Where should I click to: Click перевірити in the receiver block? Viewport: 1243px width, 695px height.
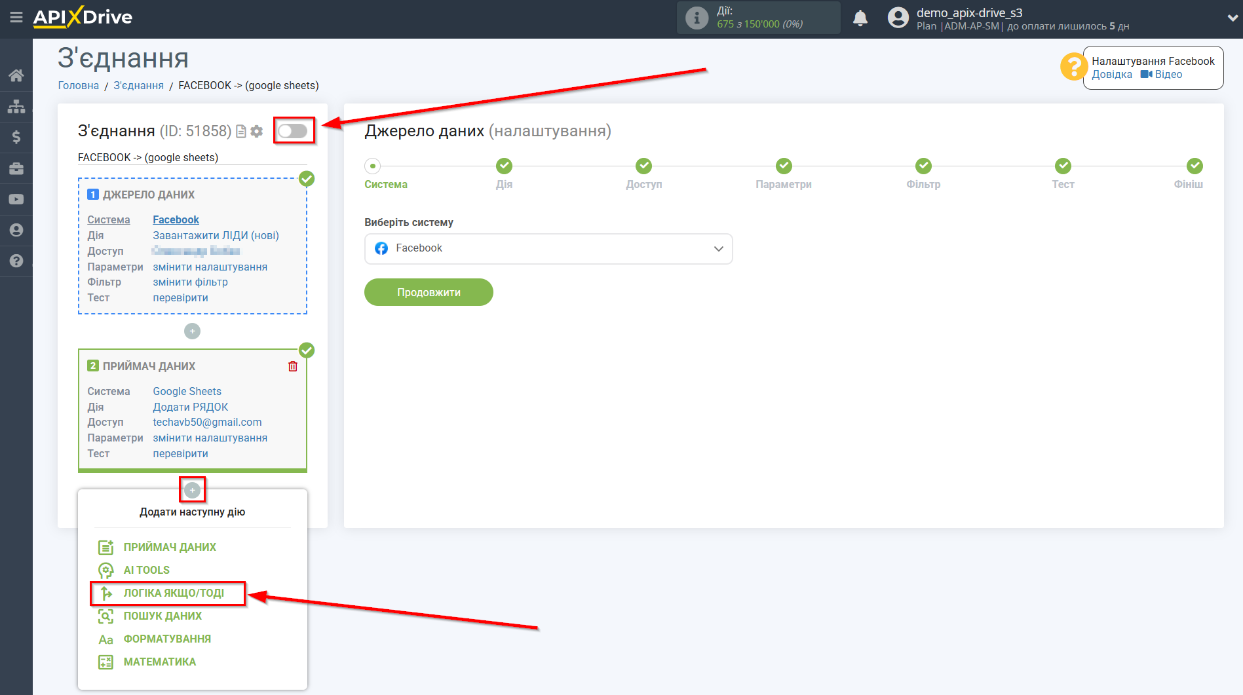pos(180,453)
